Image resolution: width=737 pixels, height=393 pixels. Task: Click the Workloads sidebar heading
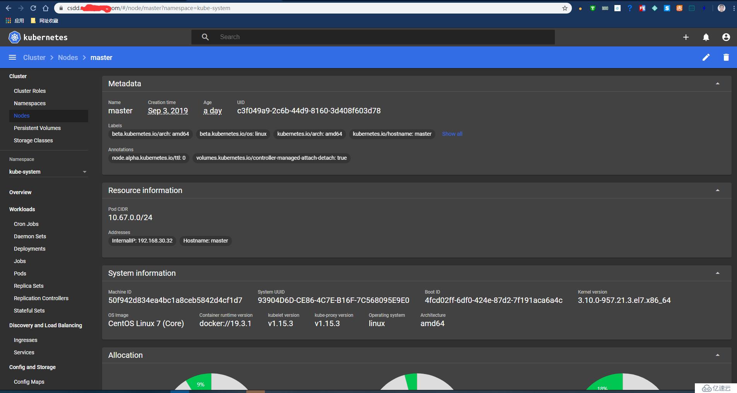(22, 209)
